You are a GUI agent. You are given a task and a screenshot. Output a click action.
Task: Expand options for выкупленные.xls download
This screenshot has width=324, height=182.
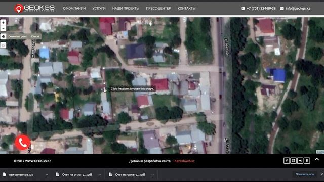[x=47, y=174]
